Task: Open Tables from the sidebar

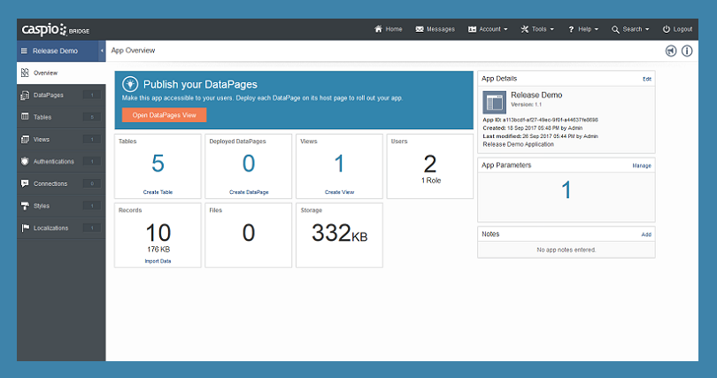Action: 42,117
